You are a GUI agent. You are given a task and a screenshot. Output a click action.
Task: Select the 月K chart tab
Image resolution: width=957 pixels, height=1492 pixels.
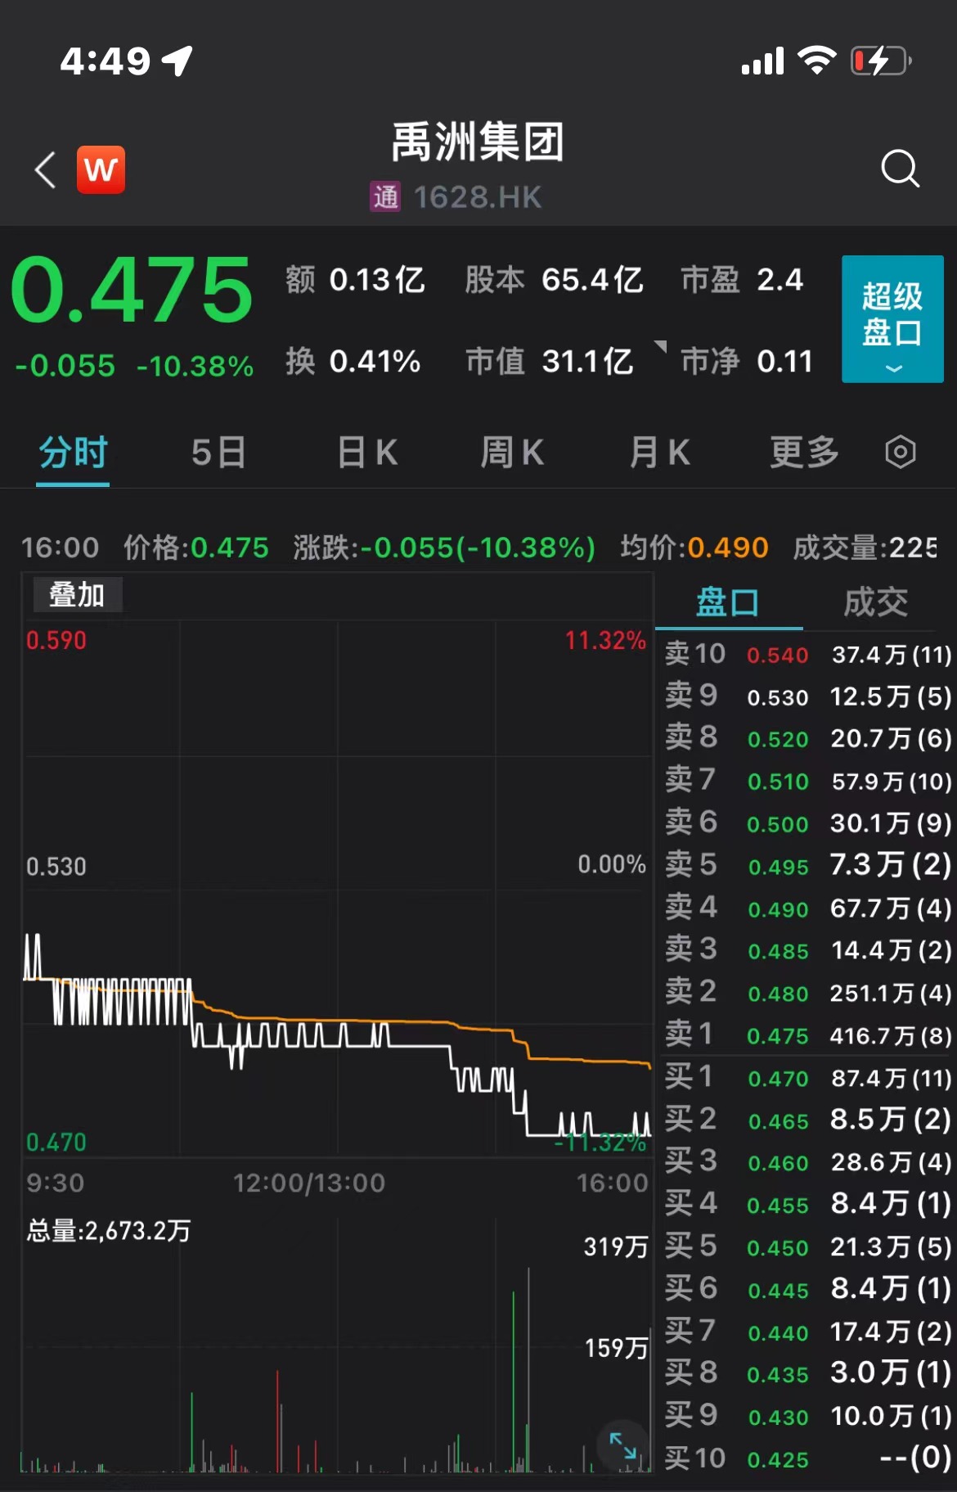point(659,452)
